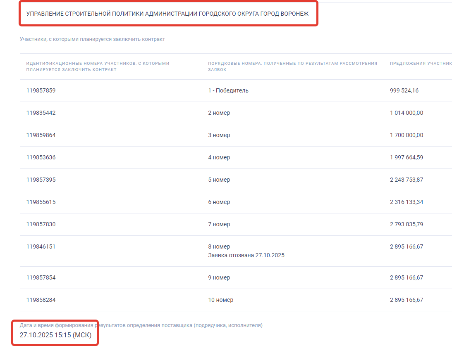The width and height of the screenshot is (452, 346).
Task: Click the price 1 014 000,00
Action: coord(406,113)
